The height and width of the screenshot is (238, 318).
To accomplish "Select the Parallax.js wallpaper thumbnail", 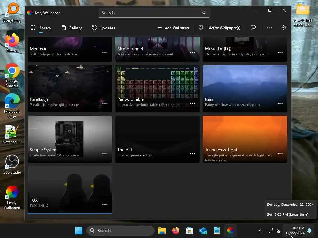I will click(70, 89).
